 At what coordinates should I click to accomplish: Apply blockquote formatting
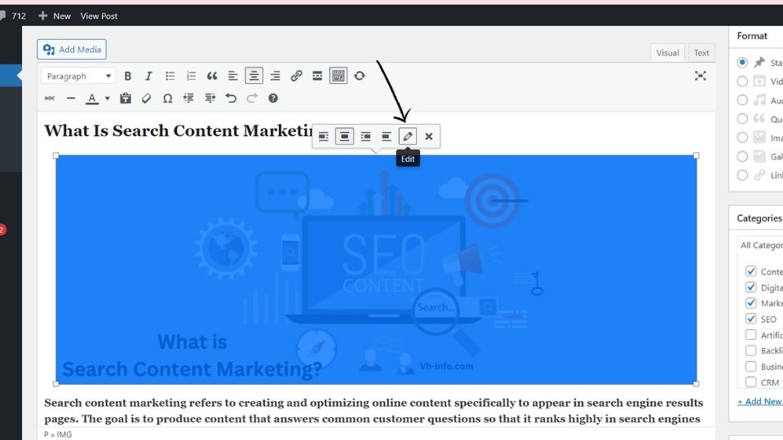pos(212,76)
